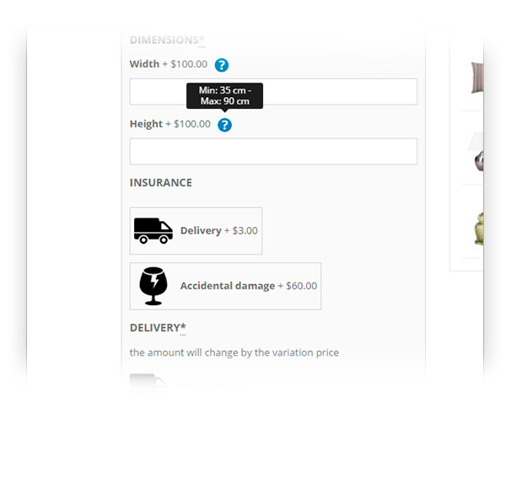Click the variation price description text
Image resolution: width=506 pixels, height=495 pixels.
(234, 352)
